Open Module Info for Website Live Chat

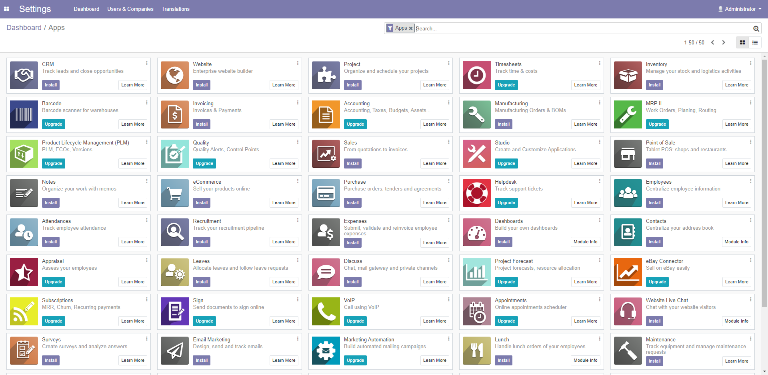pos(736,321)
